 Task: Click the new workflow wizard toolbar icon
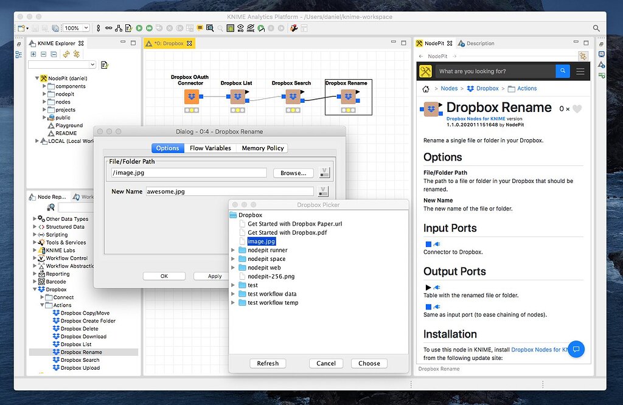21,28
